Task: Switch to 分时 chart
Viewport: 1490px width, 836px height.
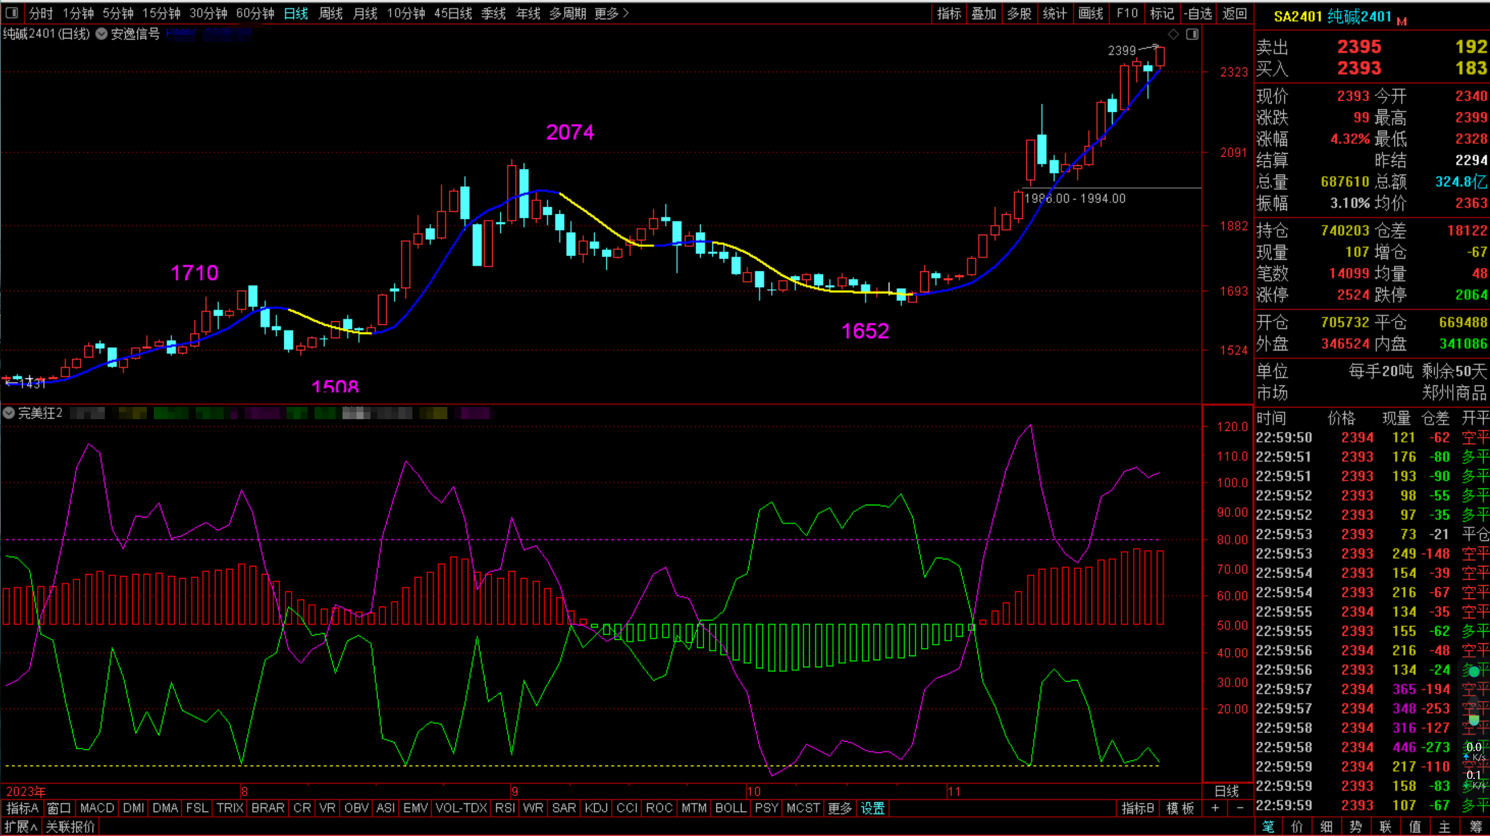Action: tap(40, 13)
